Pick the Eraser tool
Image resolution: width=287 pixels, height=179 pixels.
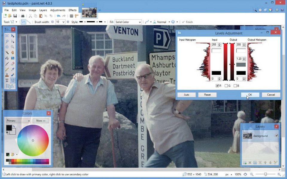pyautogui.click(x=13, y=64)
